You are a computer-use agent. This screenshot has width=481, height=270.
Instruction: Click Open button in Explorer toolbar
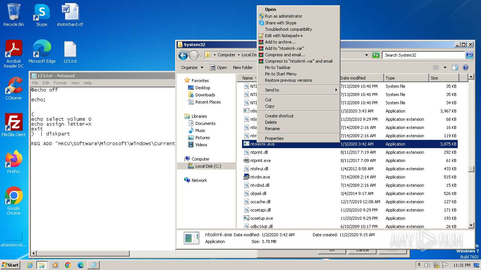pos(218,67)
